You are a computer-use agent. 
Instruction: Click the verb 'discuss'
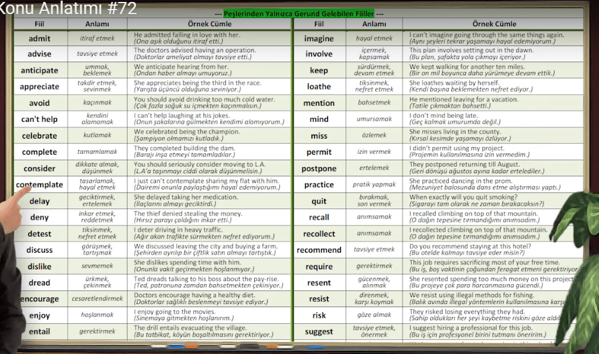pyautogui.click(x=39, y=250)
